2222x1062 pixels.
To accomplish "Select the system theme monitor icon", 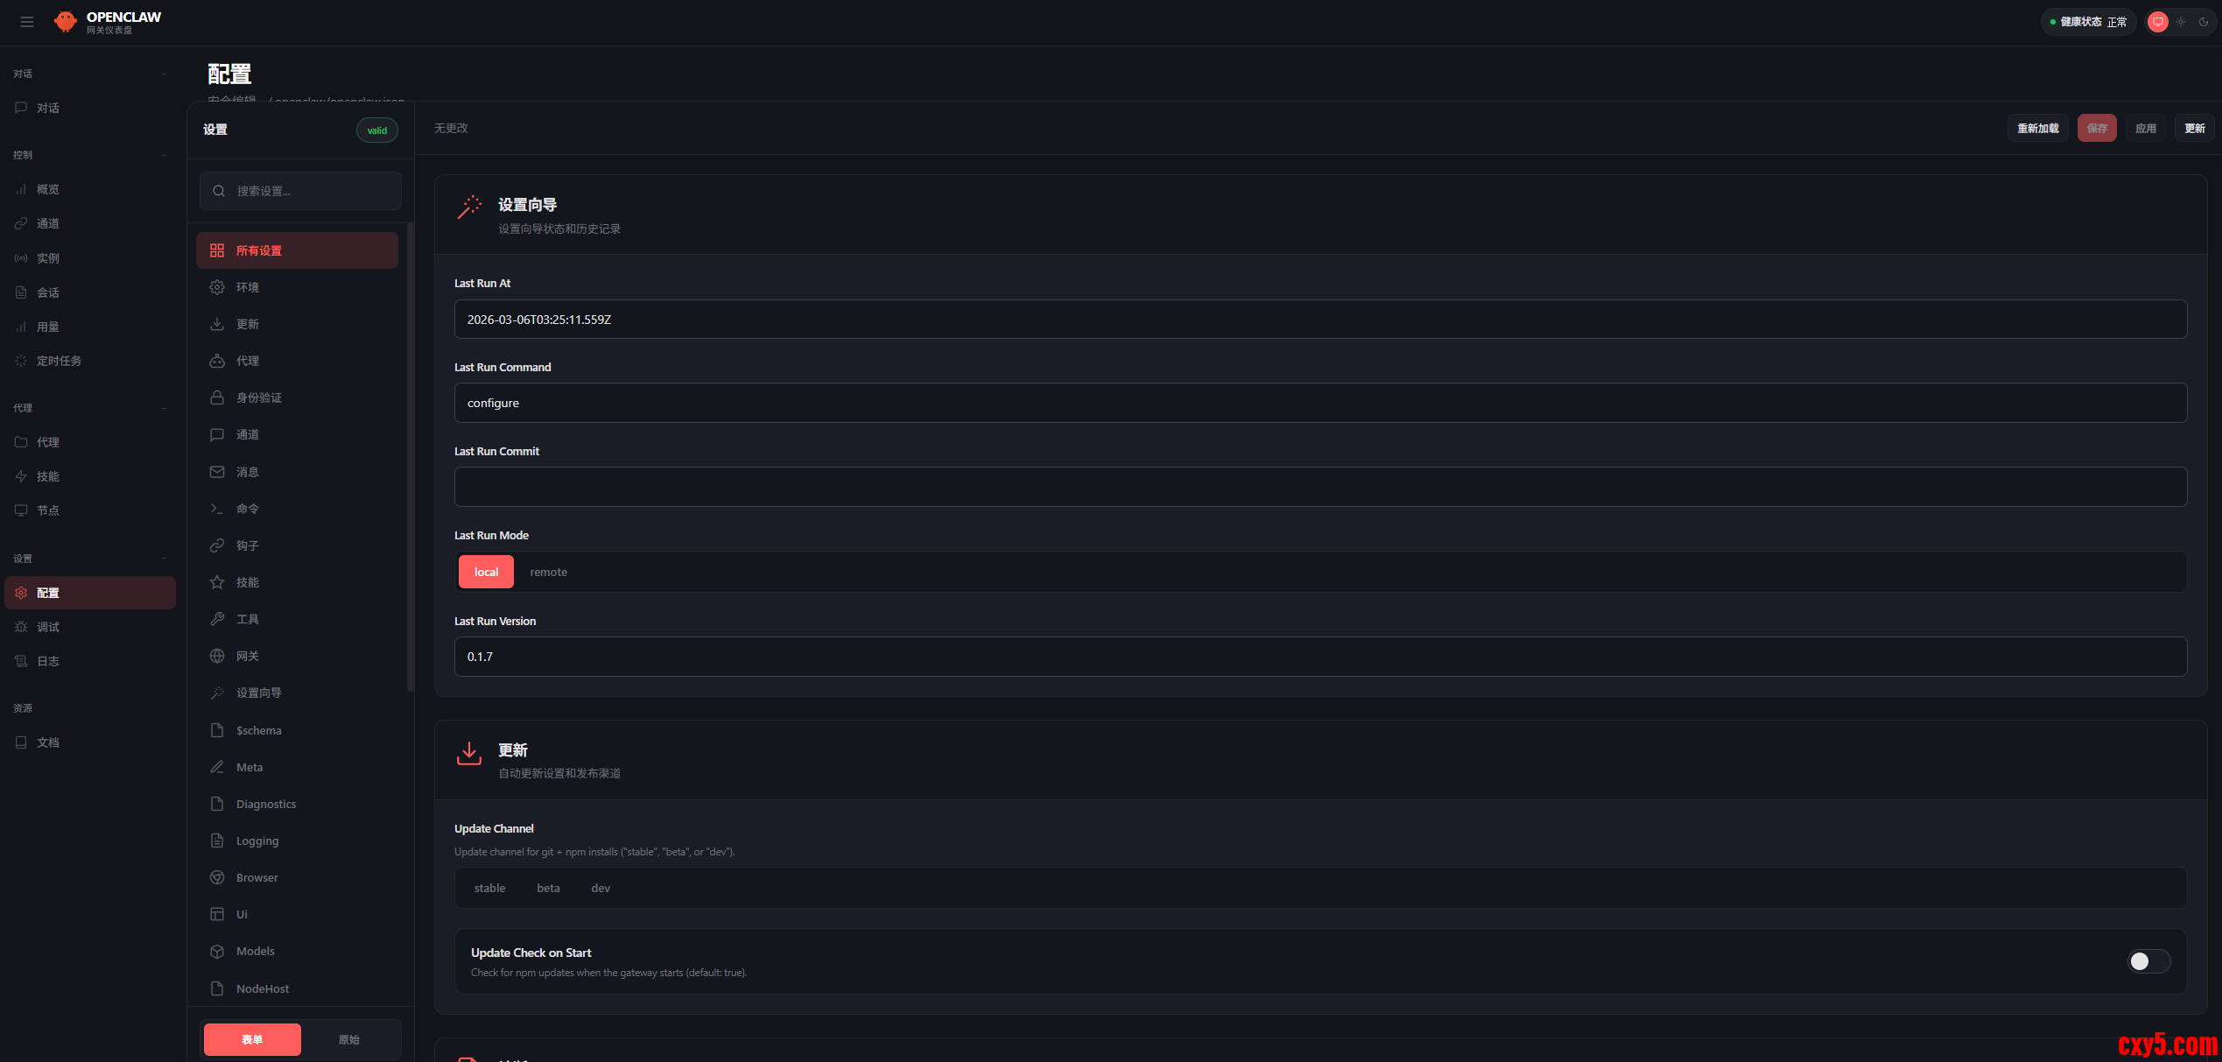I will pyautogui.click(x=2158, y=22).
